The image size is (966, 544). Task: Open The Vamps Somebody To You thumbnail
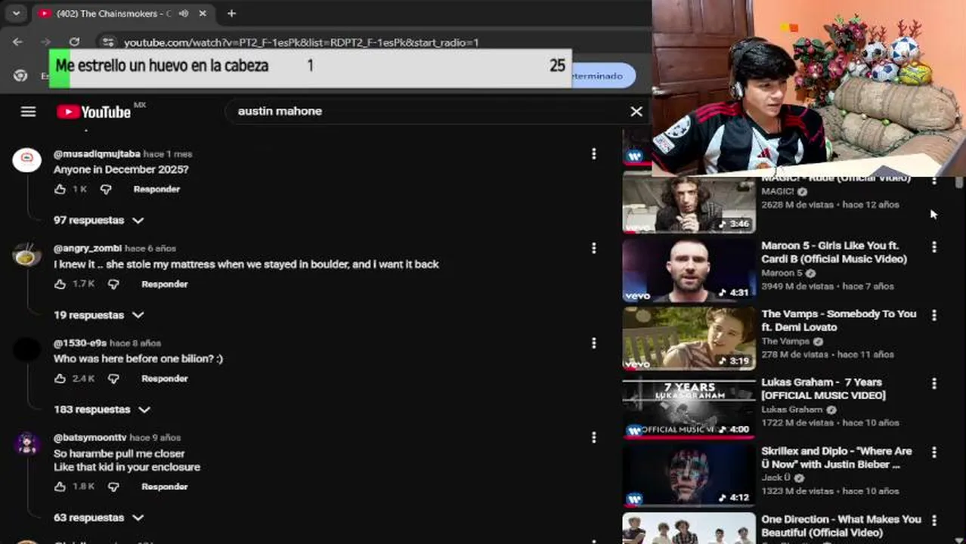coord(689,338)
